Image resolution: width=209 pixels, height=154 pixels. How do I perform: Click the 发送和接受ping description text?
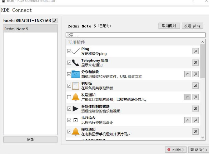click(x=94, y=54)
